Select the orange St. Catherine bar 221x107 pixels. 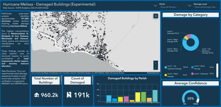[132, 101]
